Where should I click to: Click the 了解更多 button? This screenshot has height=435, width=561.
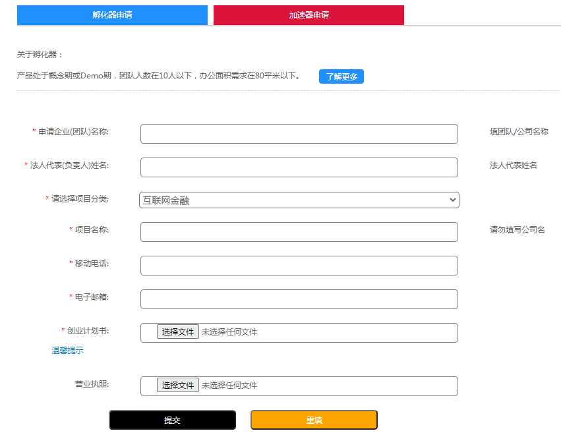[341, 76]
